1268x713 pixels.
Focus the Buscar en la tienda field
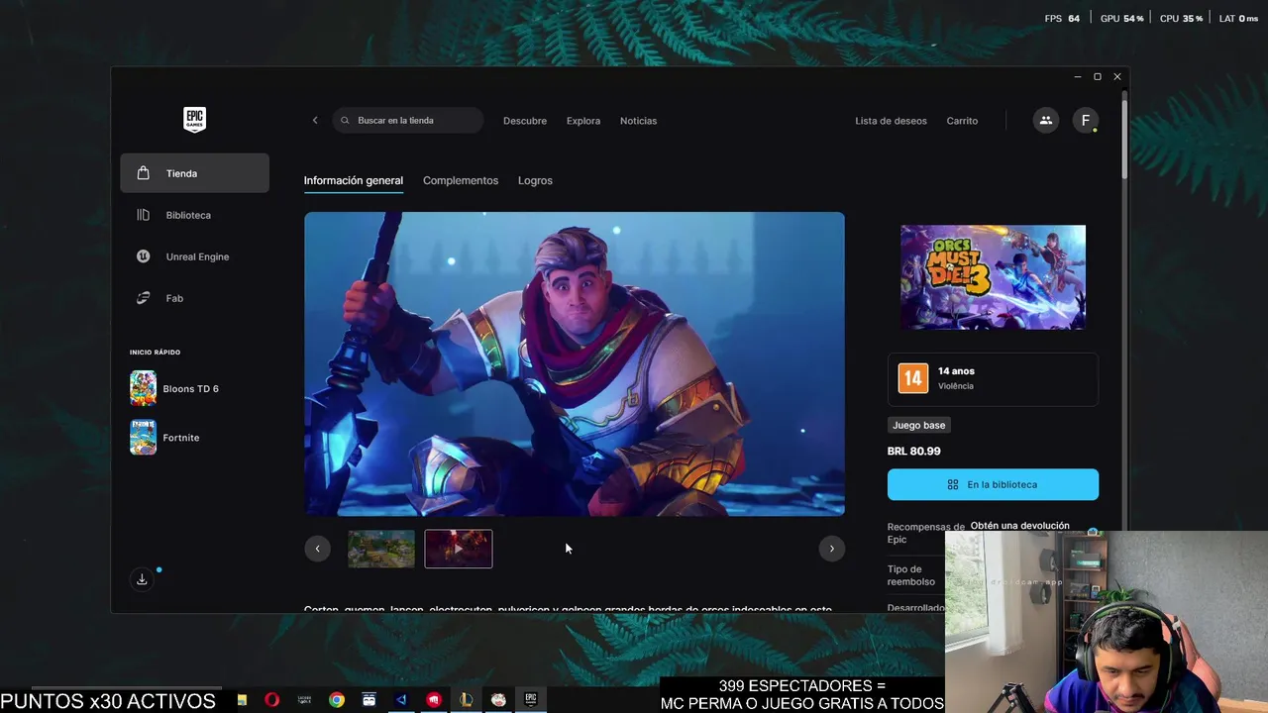coord(408,120)
